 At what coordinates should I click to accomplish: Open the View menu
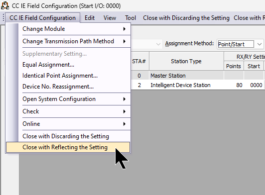click(x=110, y=18)
